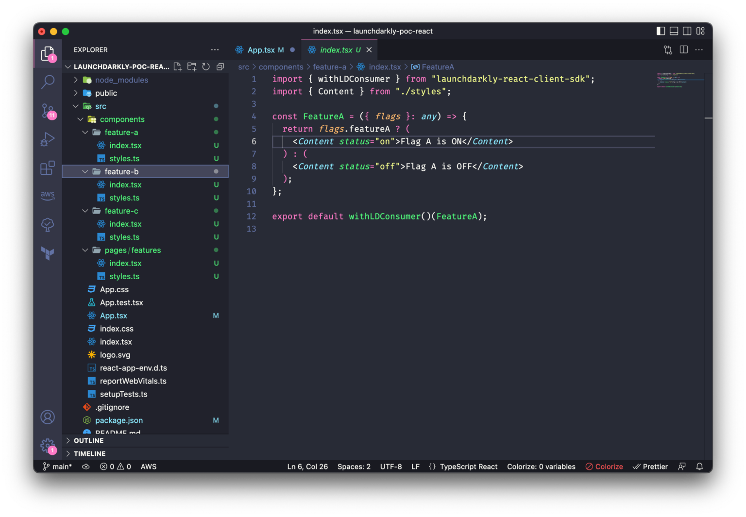Refresh the Explorer file tree
This screenshot has width=746, height=517.
(206, 67)
